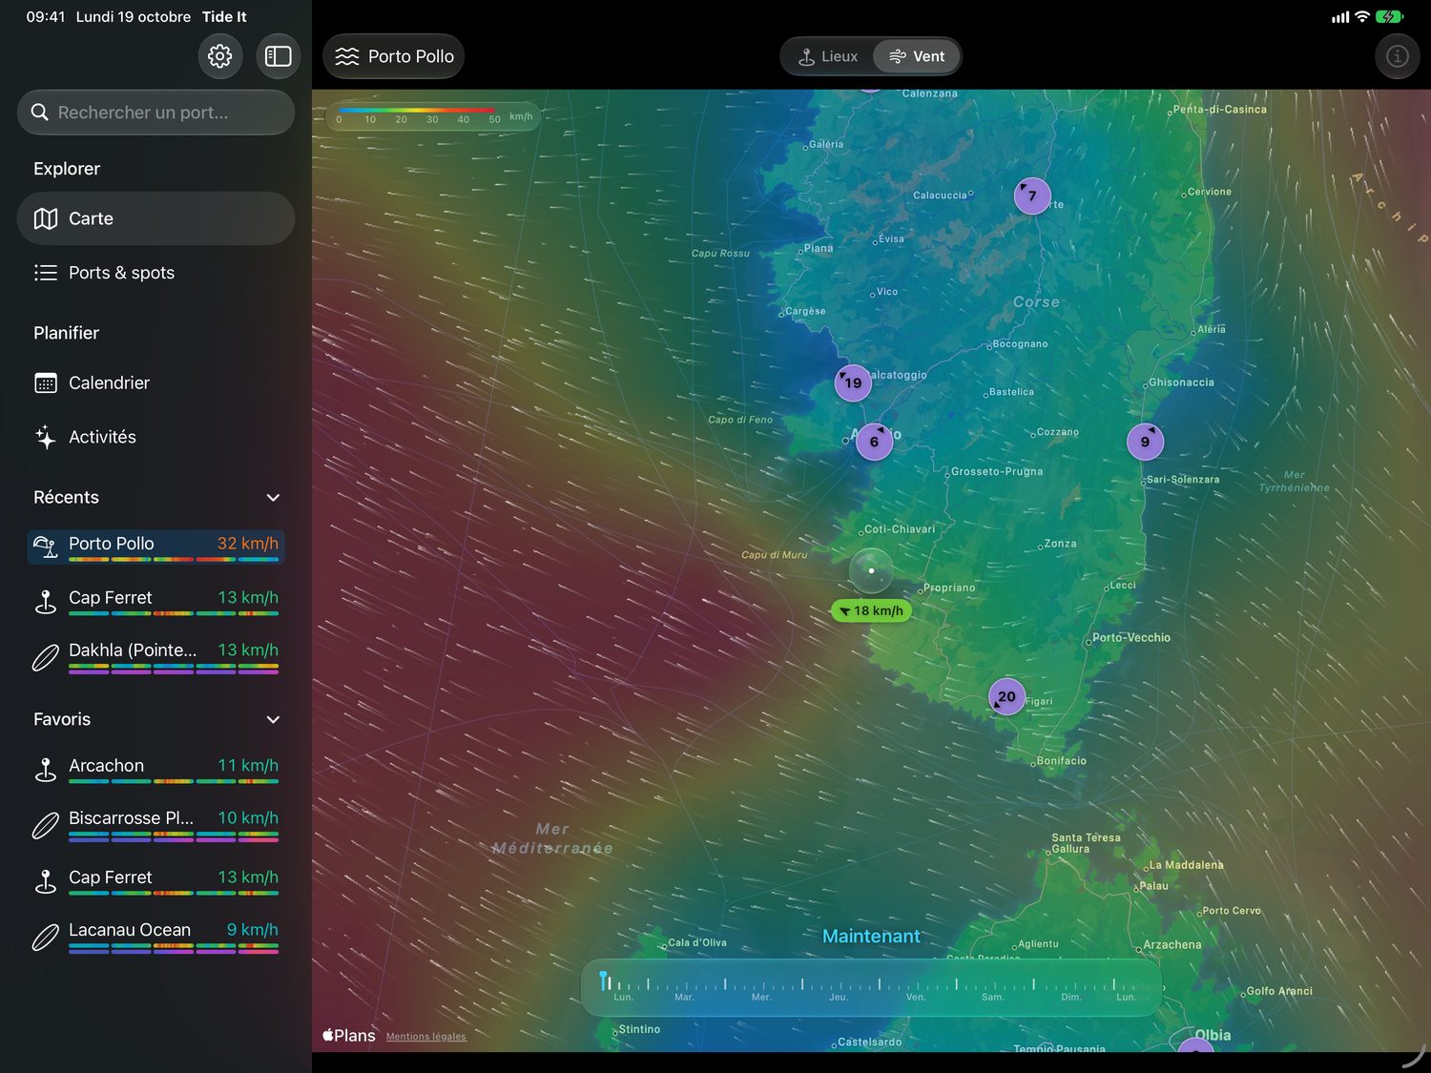Click the wind station marker showing 19
The height and width of the screenshot is (1073, 1431).
point(853,382)
